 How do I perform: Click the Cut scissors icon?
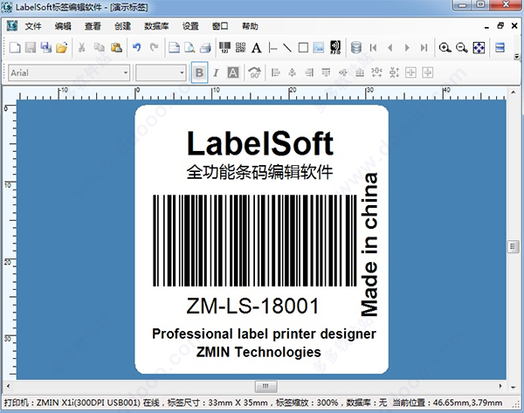click(x=81, y=47)
